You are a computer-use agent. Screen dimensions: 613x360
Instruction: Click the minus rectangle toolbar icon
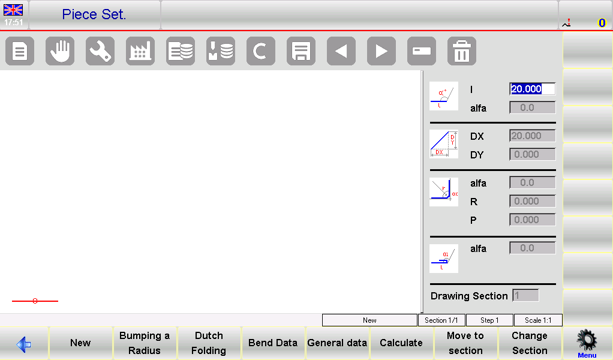click(422, 52)
